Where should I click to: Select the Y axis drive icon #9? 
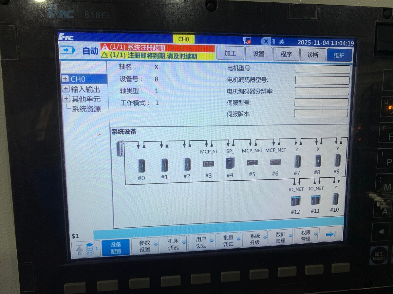pos(337,160)
